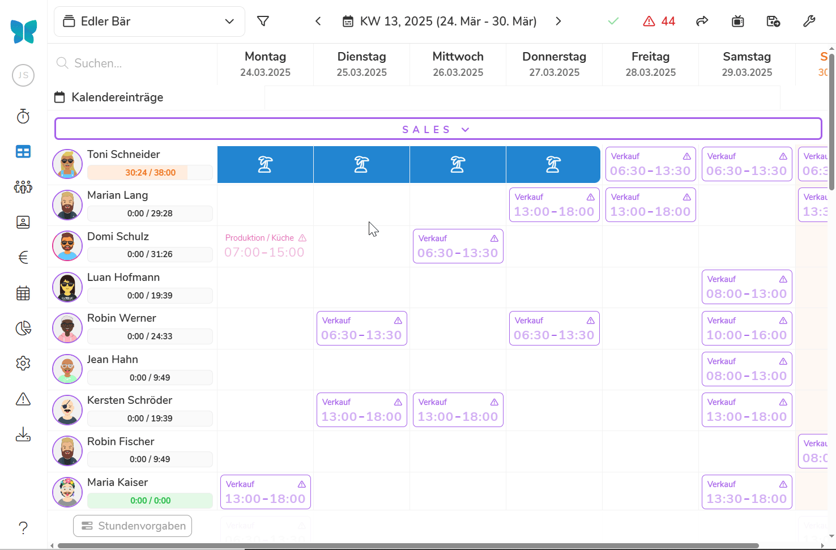Click the green checkmark status icon
This screenshot has height=550, width=836.
click(613, 22)
